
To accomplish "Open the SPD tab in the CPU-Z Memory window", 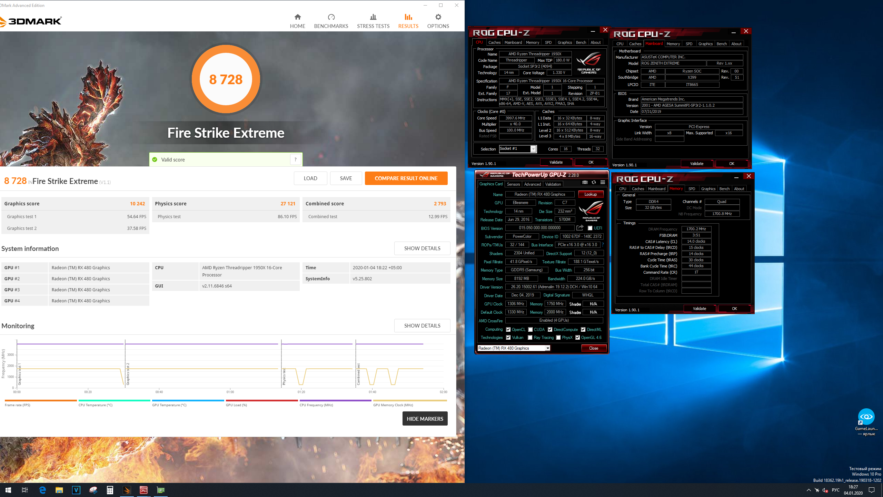I will point(692,189).
